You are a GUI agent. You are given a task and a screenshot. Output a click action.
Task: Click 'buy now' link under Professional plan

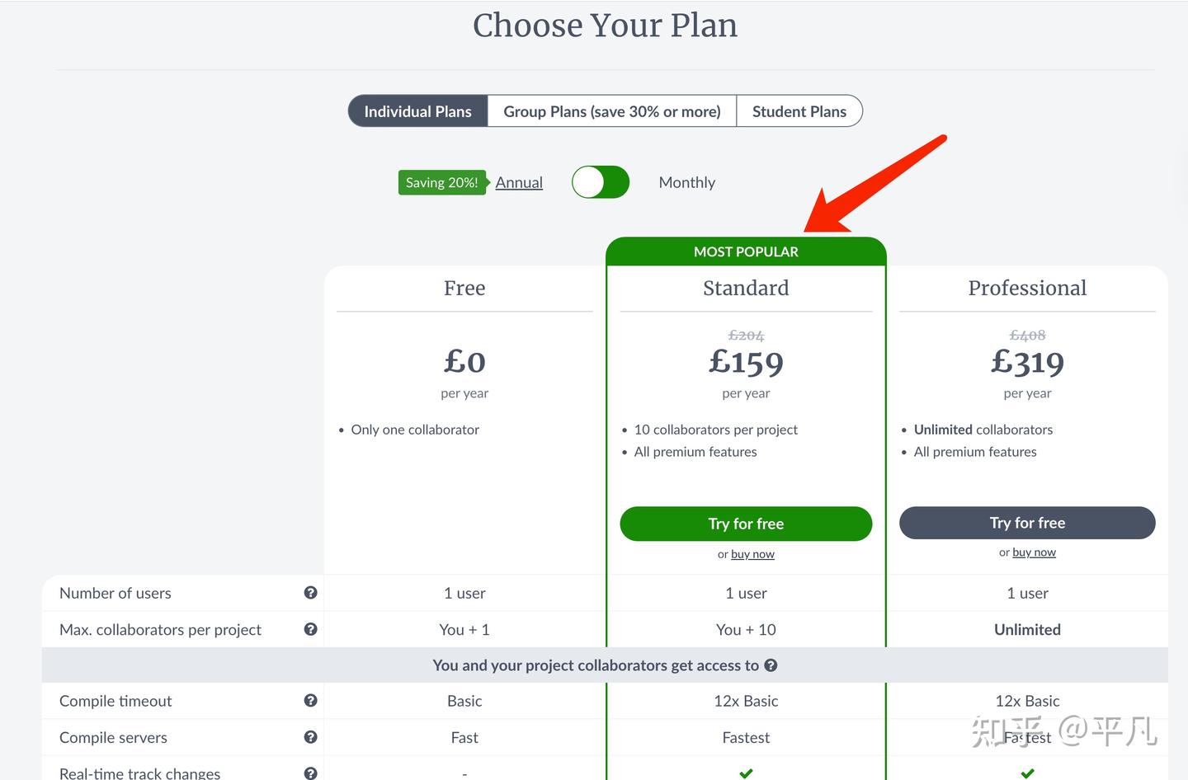[1034, 552]
